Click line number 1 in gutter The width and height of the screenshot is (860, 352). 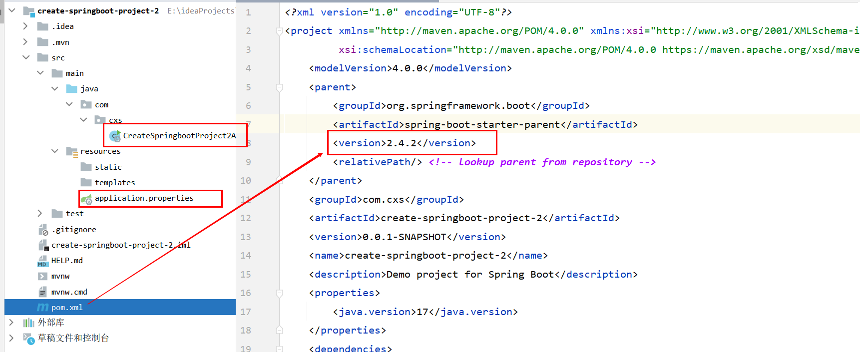coord(248,12)
